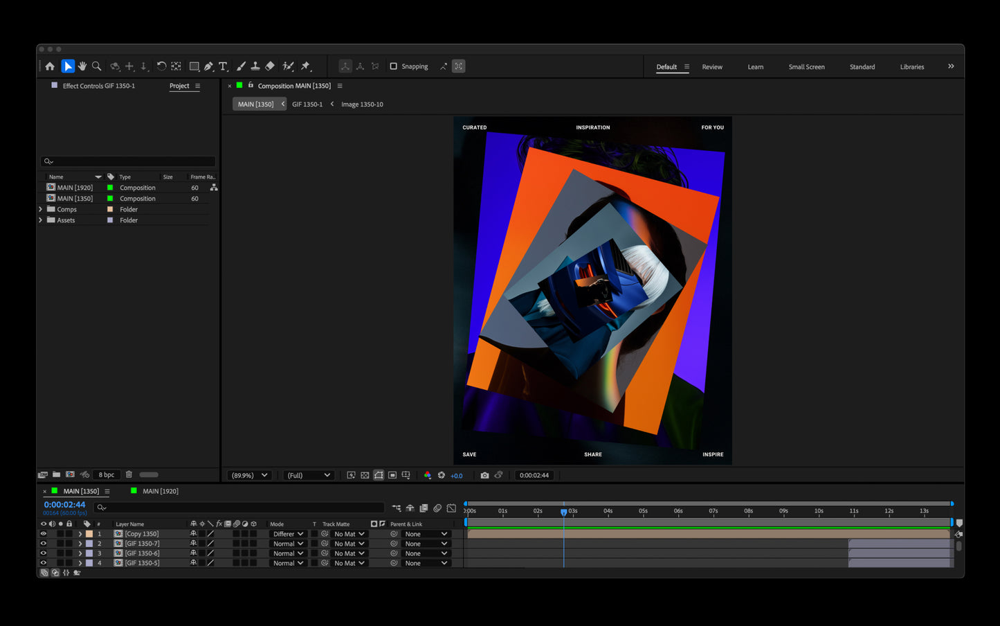Click Image 1350-10 in composition breadcrumb
This screenshot has height=626, width=1000.
tap(362, 105)
